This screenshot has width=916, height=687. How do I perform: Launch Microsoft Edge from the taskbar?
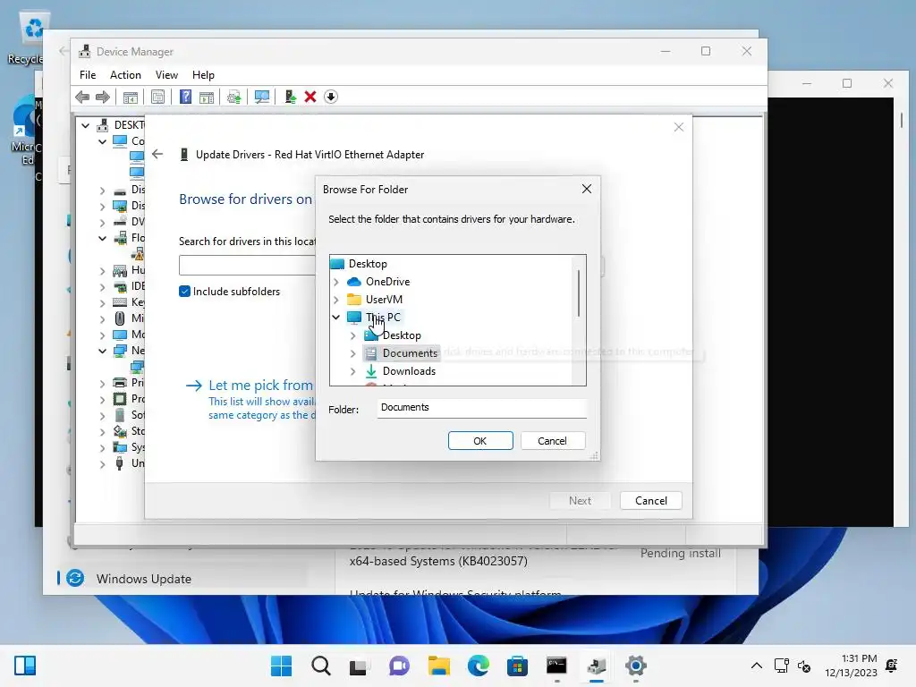point(478,666)
